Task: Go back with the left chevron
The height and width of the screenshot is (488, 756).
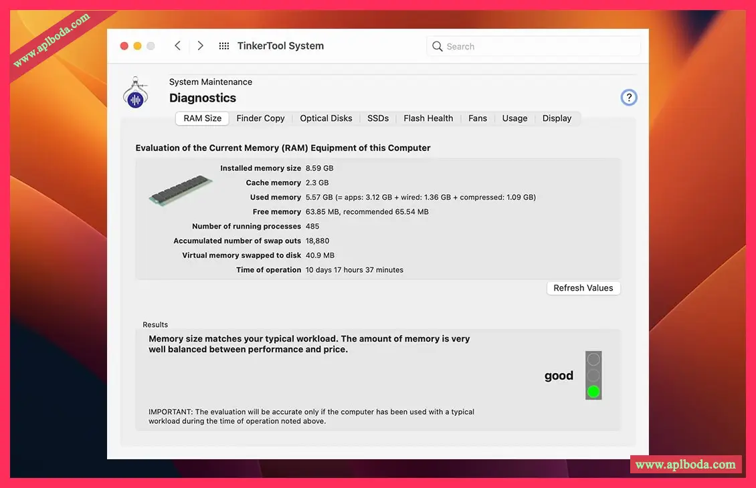Action: coord(177,45)
